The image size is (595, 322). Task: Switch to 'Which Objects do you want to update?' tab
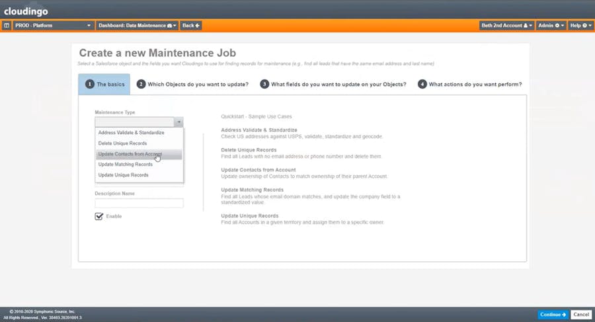click(198, 85)
